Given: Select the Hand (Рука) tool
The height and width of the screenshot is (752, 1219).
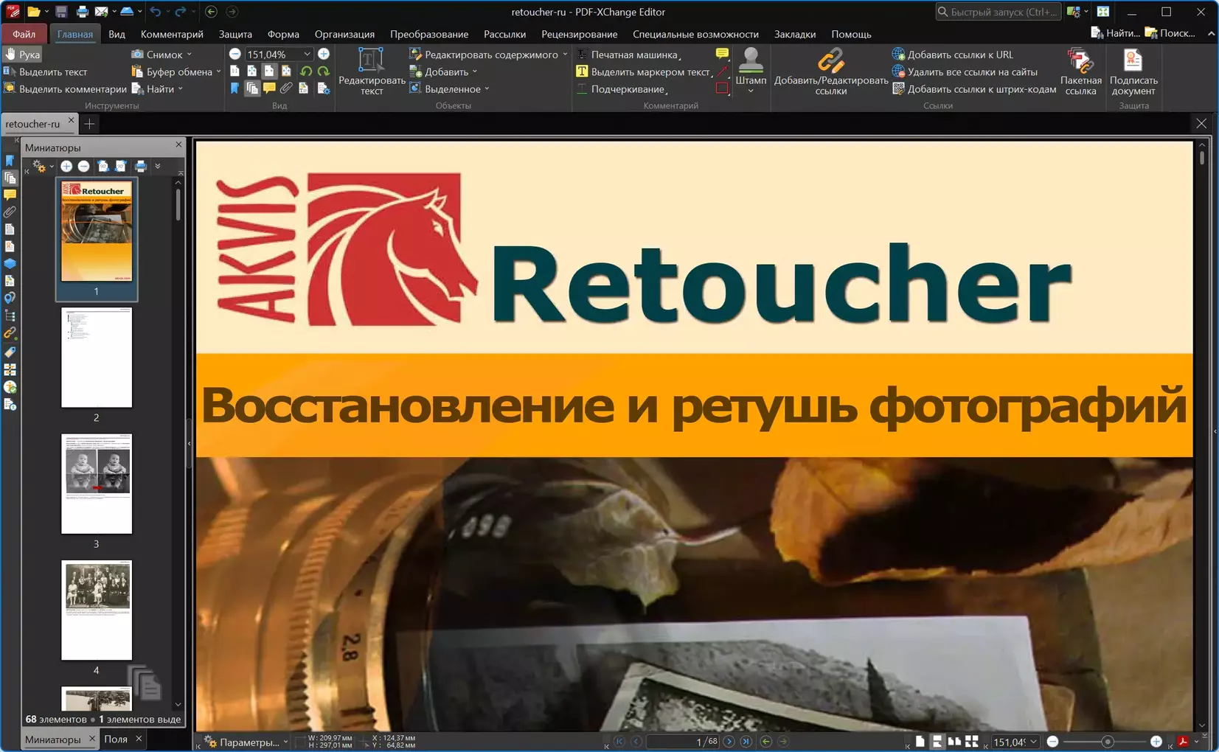Looking at the screenshot, I should click(x=22, y=55).
